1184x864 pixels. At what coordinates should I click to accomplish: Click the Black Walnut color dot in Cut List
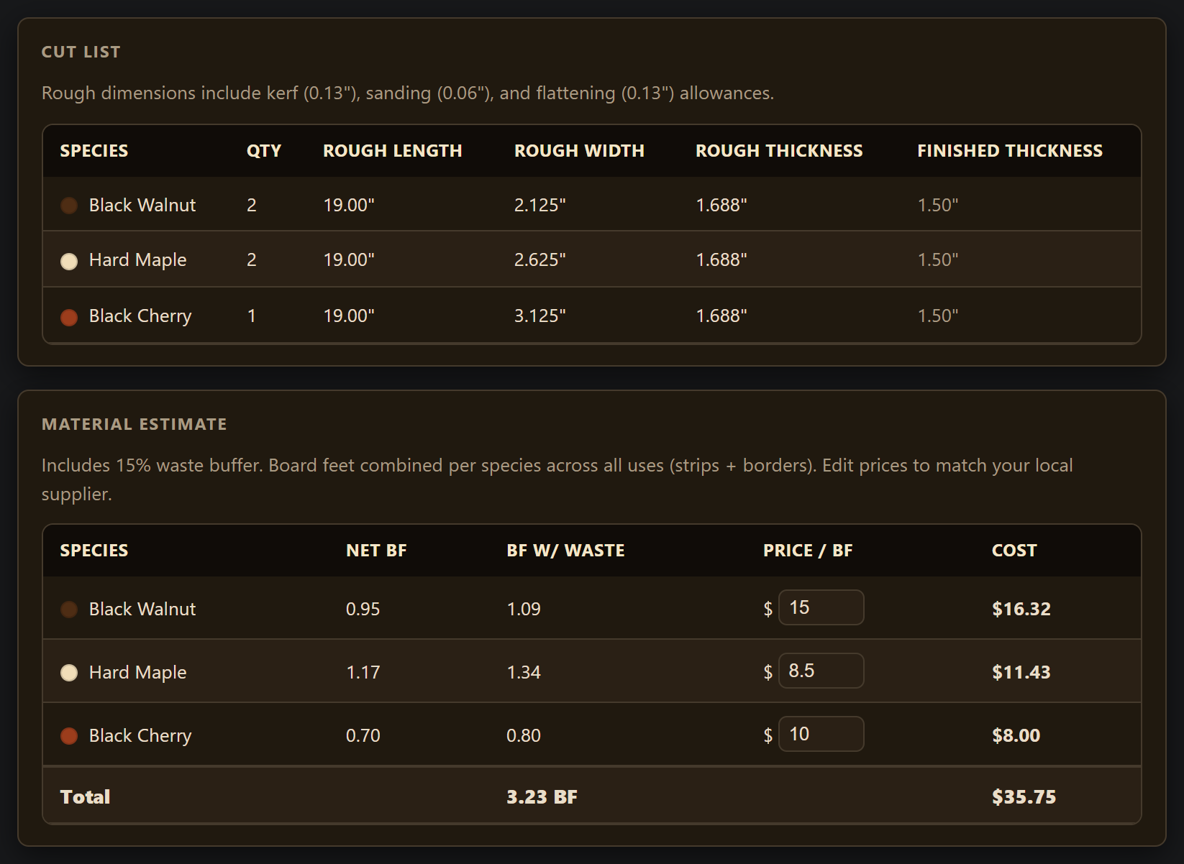(69, 206)
